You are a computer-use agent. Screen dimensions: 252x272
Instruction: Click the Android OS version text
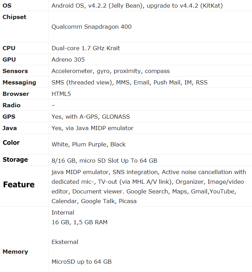tap(137, 6)
